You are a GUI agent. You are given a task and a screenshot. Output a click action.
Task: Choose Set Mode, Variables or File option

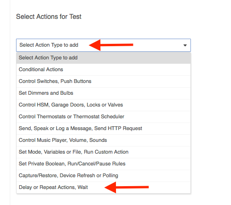(103, 152)
